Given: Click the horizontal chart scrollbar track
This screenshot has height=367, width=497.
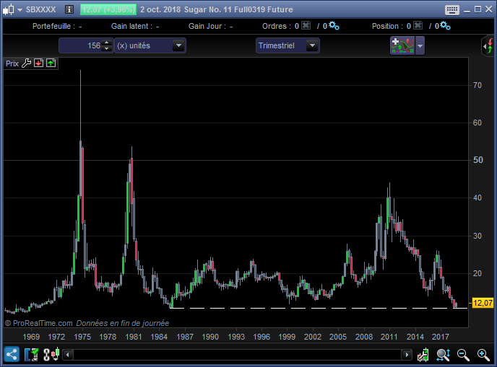Looking at the screenshot, I should (238, 355).
